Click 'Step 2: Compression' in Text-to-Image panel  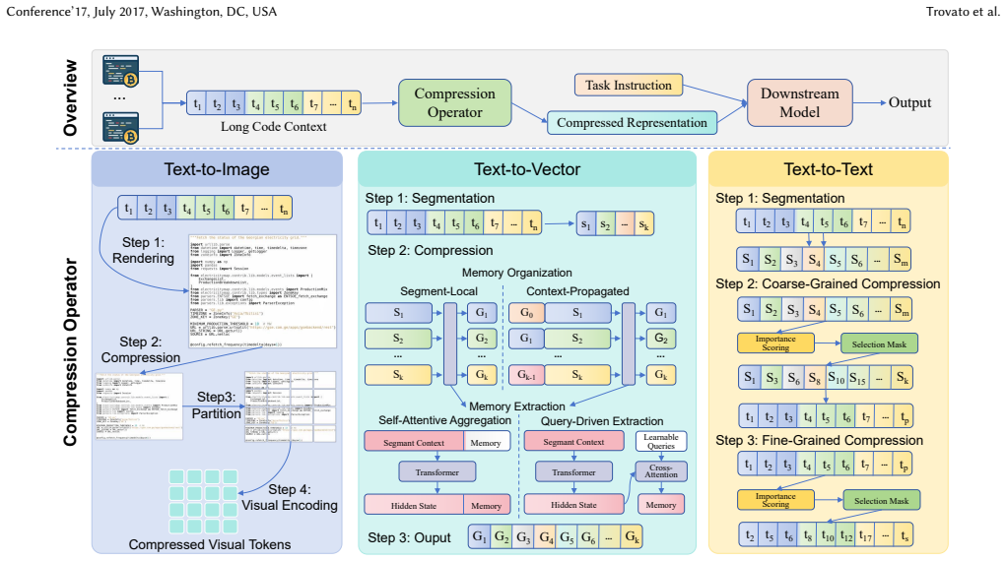141,349
